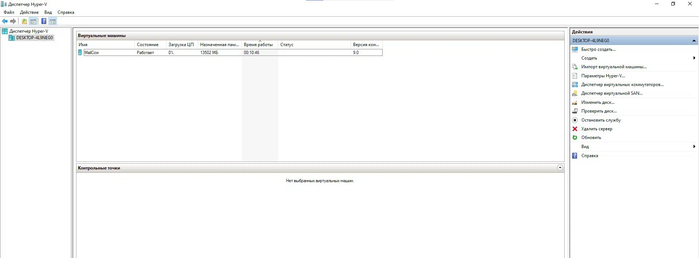Open Параметры Hyper-V... action
Screen dimensions: 699x258
pos(603,76)
